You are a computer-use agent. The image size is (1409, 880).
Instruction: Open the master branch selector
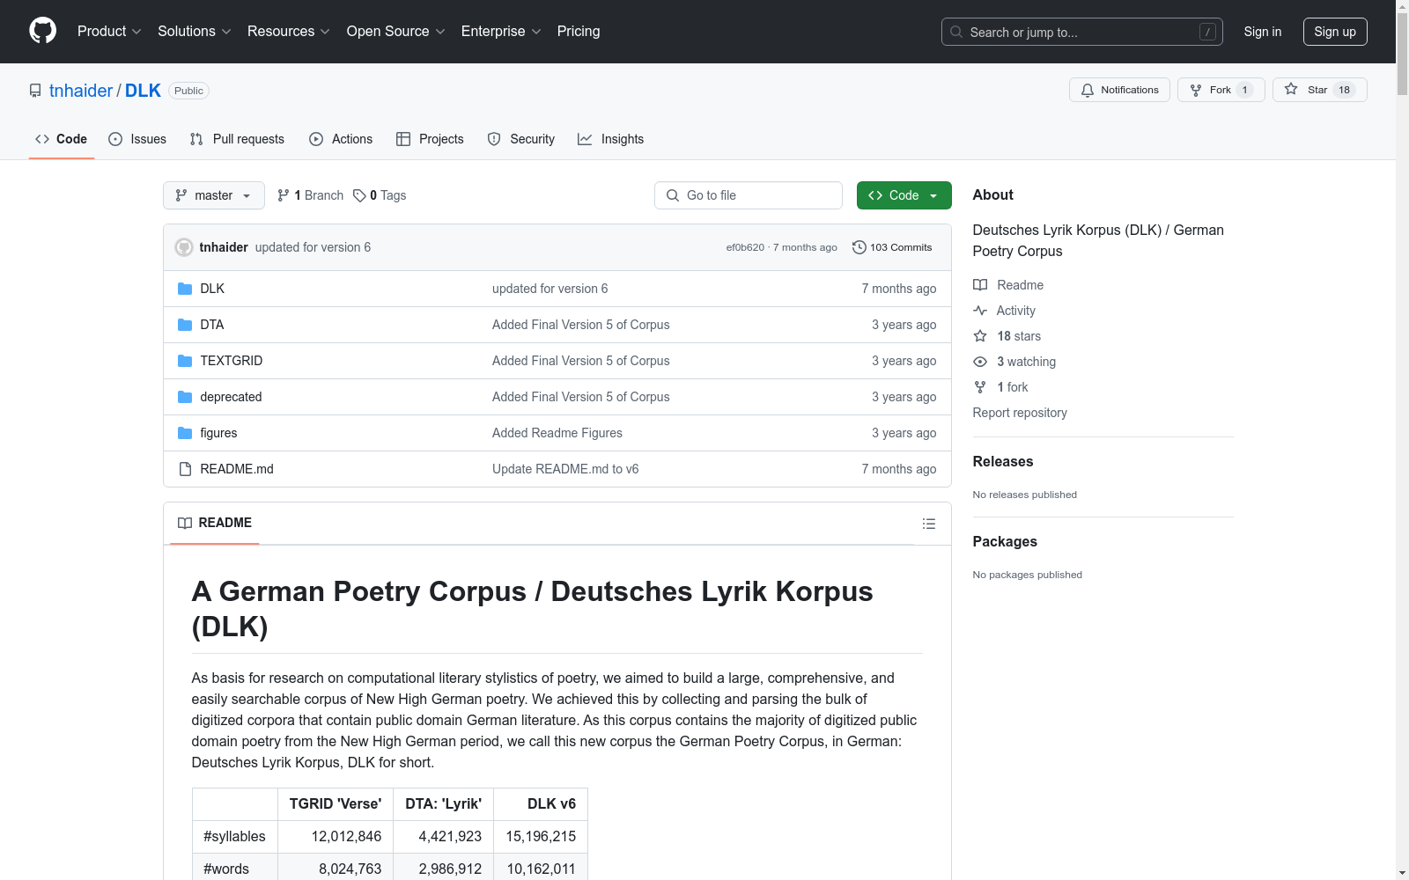coord(214,195)
